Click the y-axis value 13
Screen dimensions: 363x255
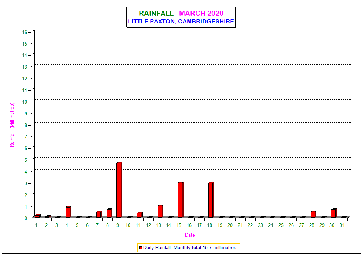point(25,67)
